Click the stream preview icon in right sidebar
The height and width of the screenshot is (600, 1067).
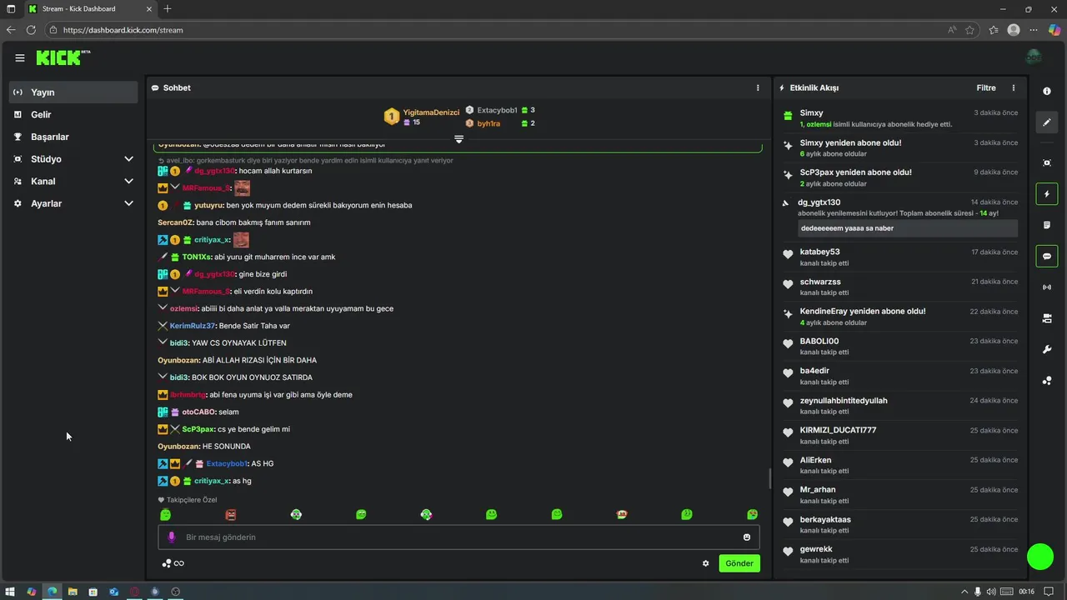click(x=1047, y=162)
